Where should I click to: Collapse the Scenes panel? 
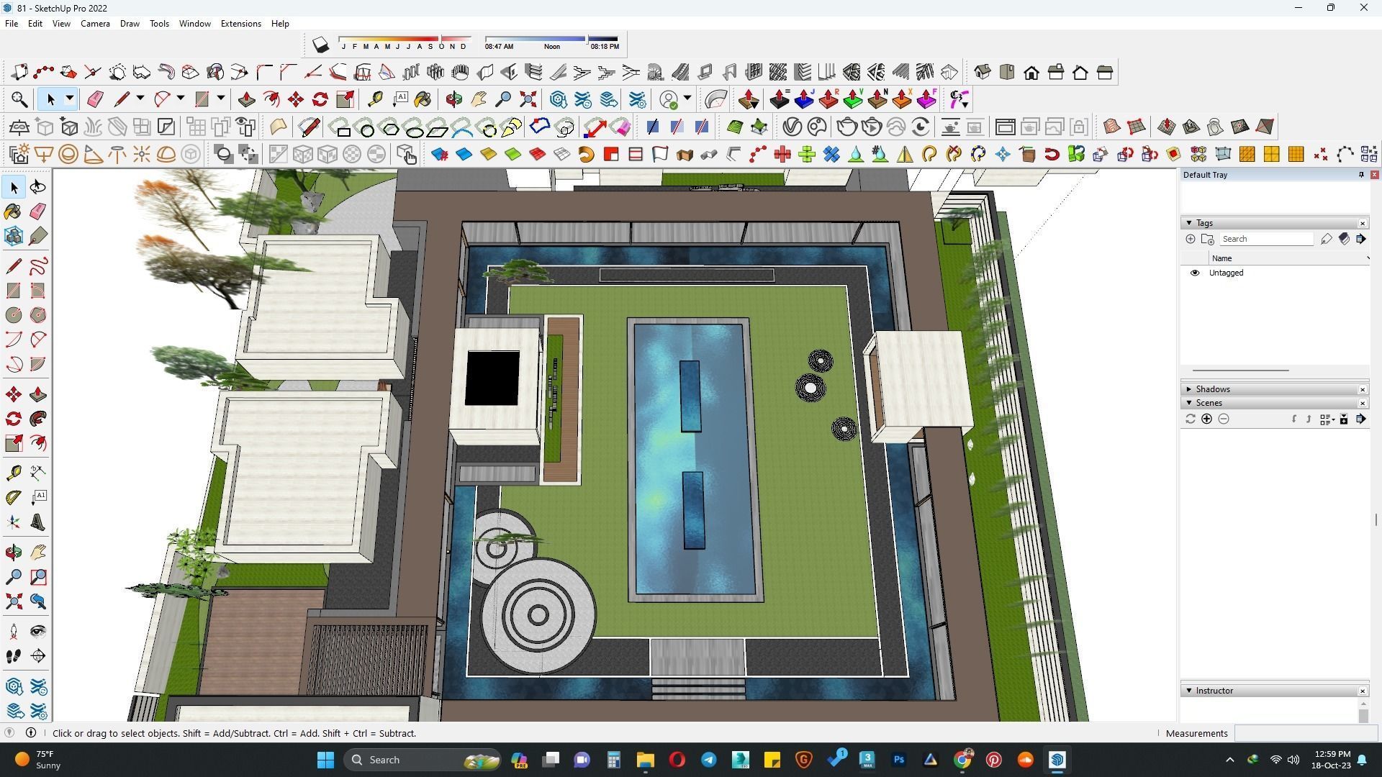[1189, 403]
